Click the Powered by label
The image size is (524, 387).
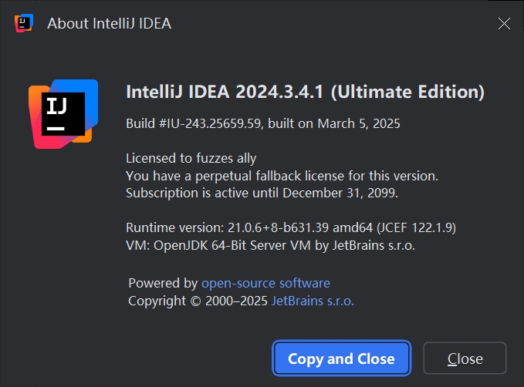click(x=163, y=283)
